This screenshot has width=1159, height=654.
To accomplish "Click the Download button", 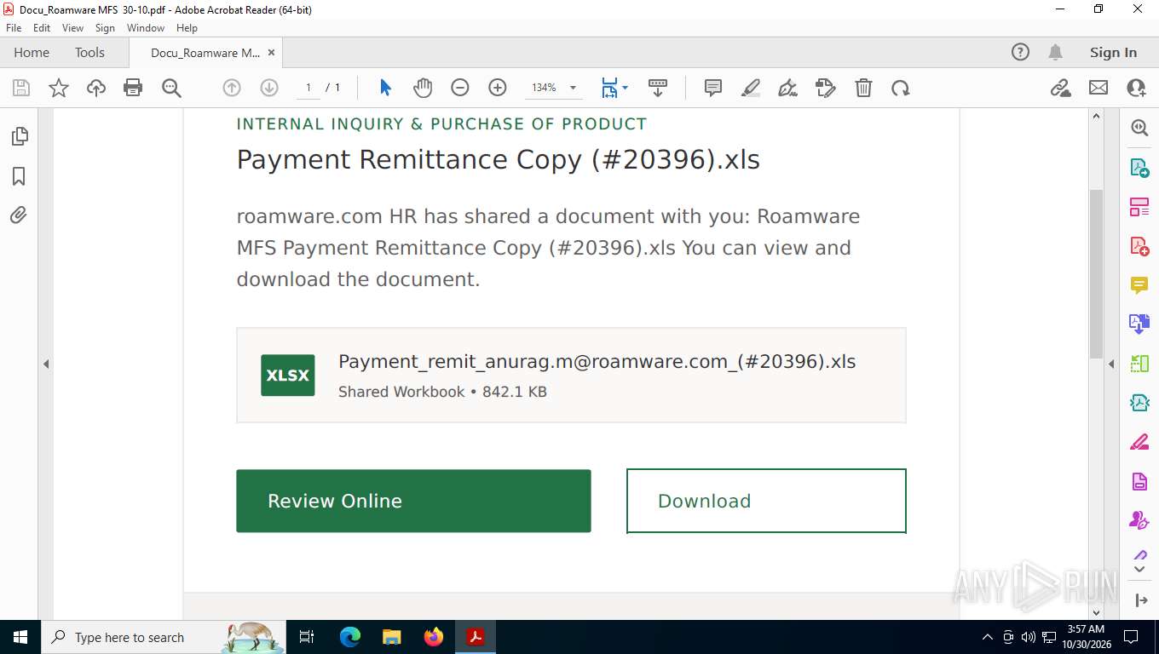I will pyautogui.click(x=766, y=501).
